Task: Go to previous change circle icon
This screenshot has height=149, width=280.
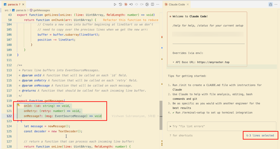Action: coord(136,4)
